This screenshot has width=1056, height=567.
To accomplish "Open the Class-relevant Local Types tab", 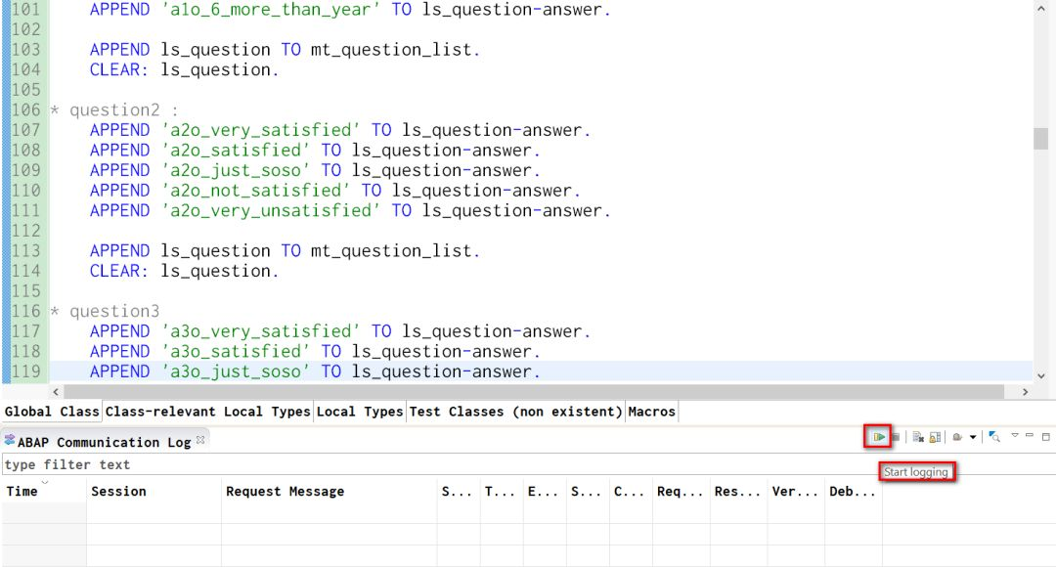I will pyautogui.click(x=207, y=412).
